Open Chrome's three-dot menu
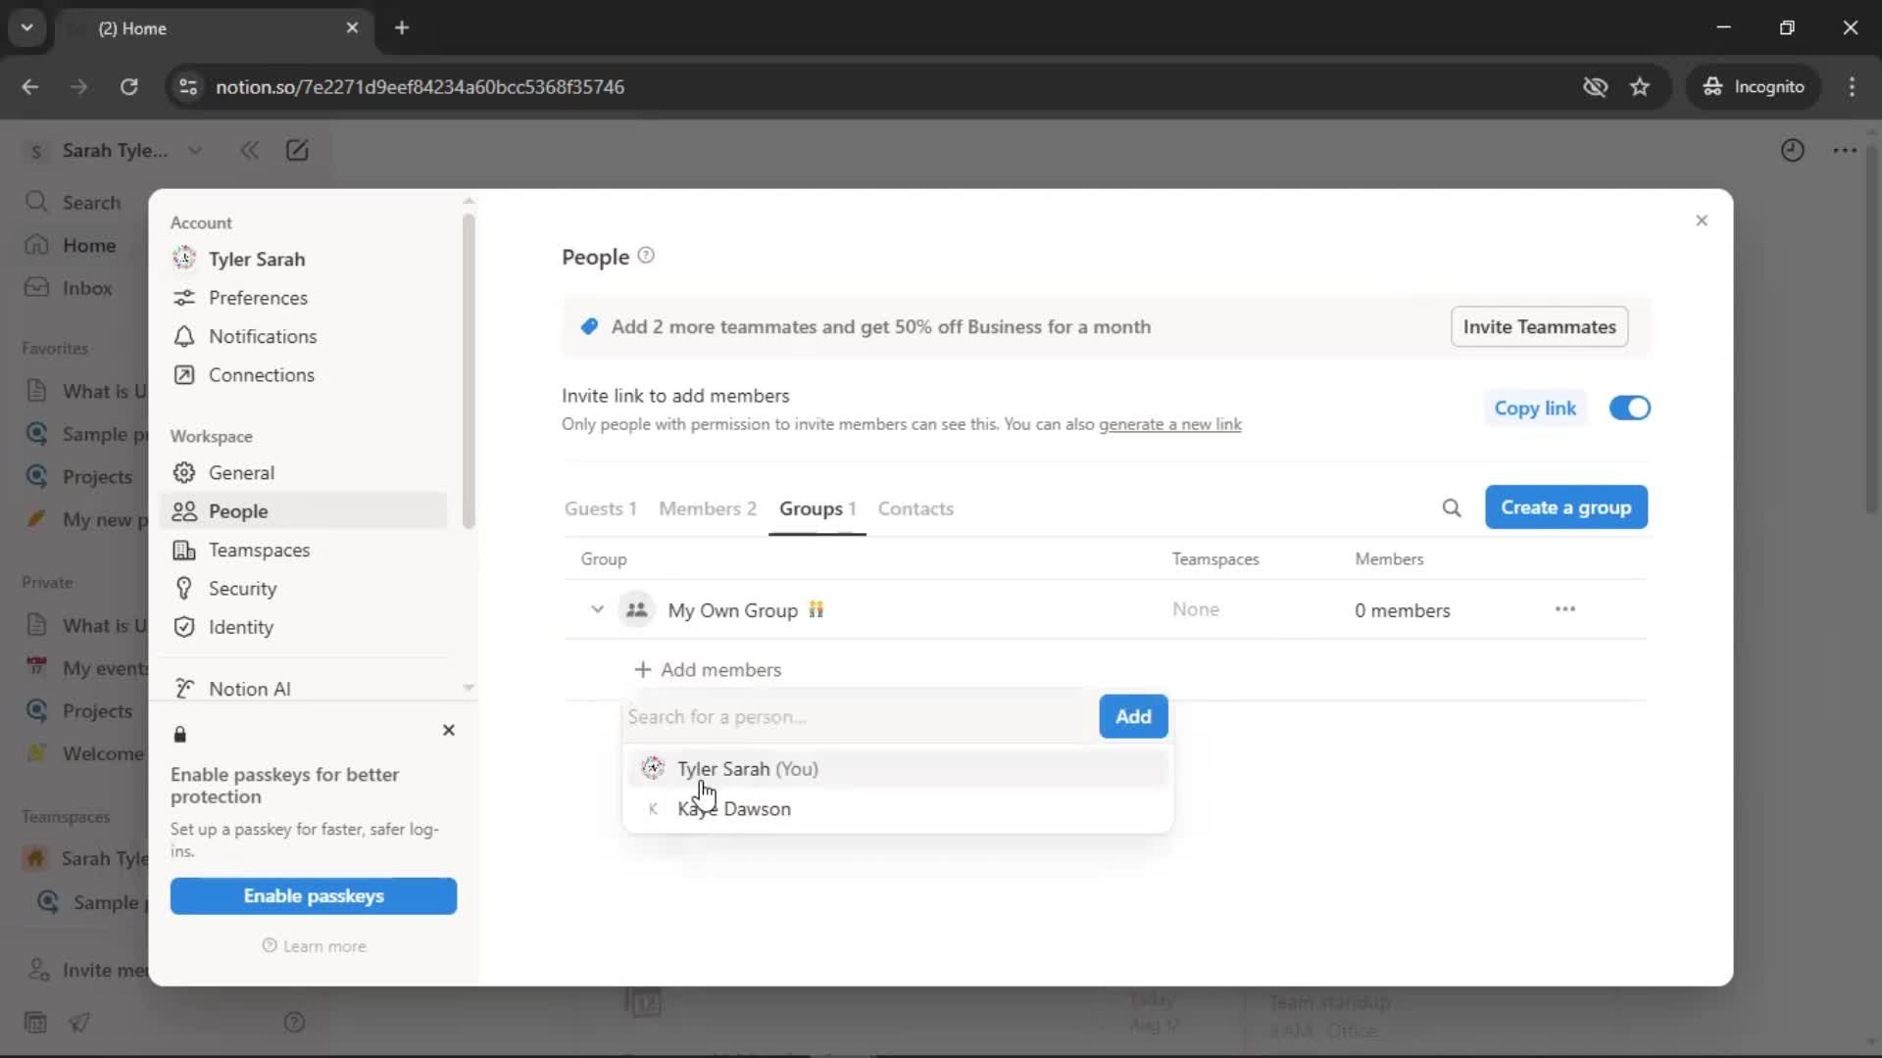Screen dimensions: 1882x1058 coord(1852,86)
